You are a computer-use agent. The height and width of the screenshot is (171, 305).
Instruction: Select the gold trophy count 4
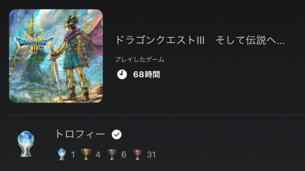tap(98, 155)
